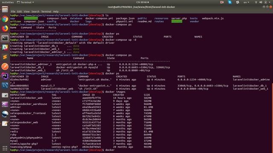The height and width of the screenshot is (153, 273).
Task: Open the clock and calendar in top bar
Action: tap(142, 2)
